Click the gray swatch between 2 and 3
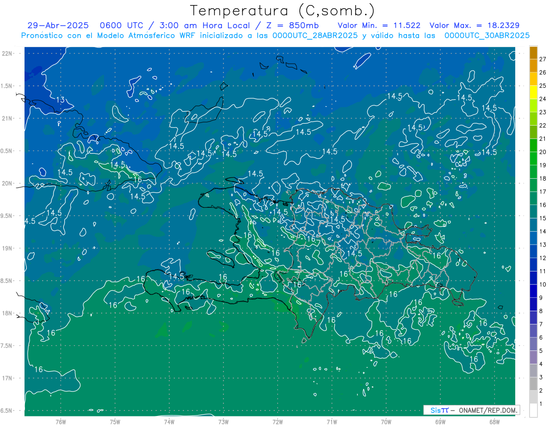 click(534, 384)
